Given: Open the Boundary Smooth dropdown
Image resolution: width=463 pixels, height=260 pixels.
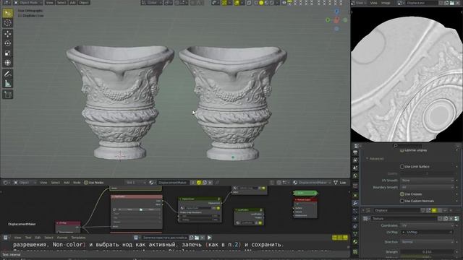Looking at the screenshot, I should point(428,187).
